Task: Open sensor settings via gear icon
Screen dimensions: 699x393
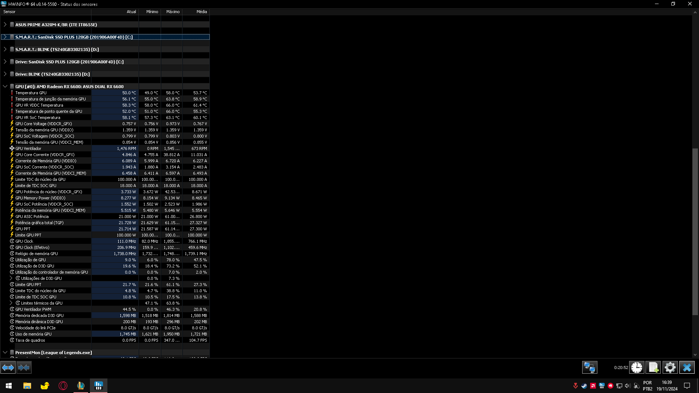Action: point(670,368)
